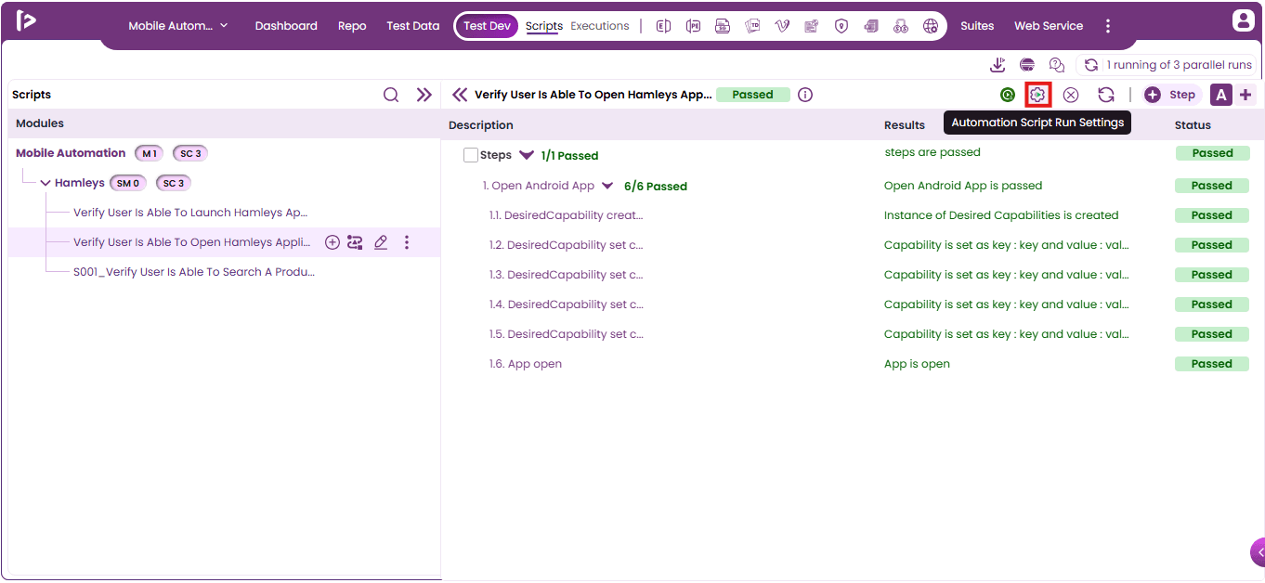This screenshot has height=583, width=1265.
Task: Tick the Steps checkbox
Action: (471, 155)
